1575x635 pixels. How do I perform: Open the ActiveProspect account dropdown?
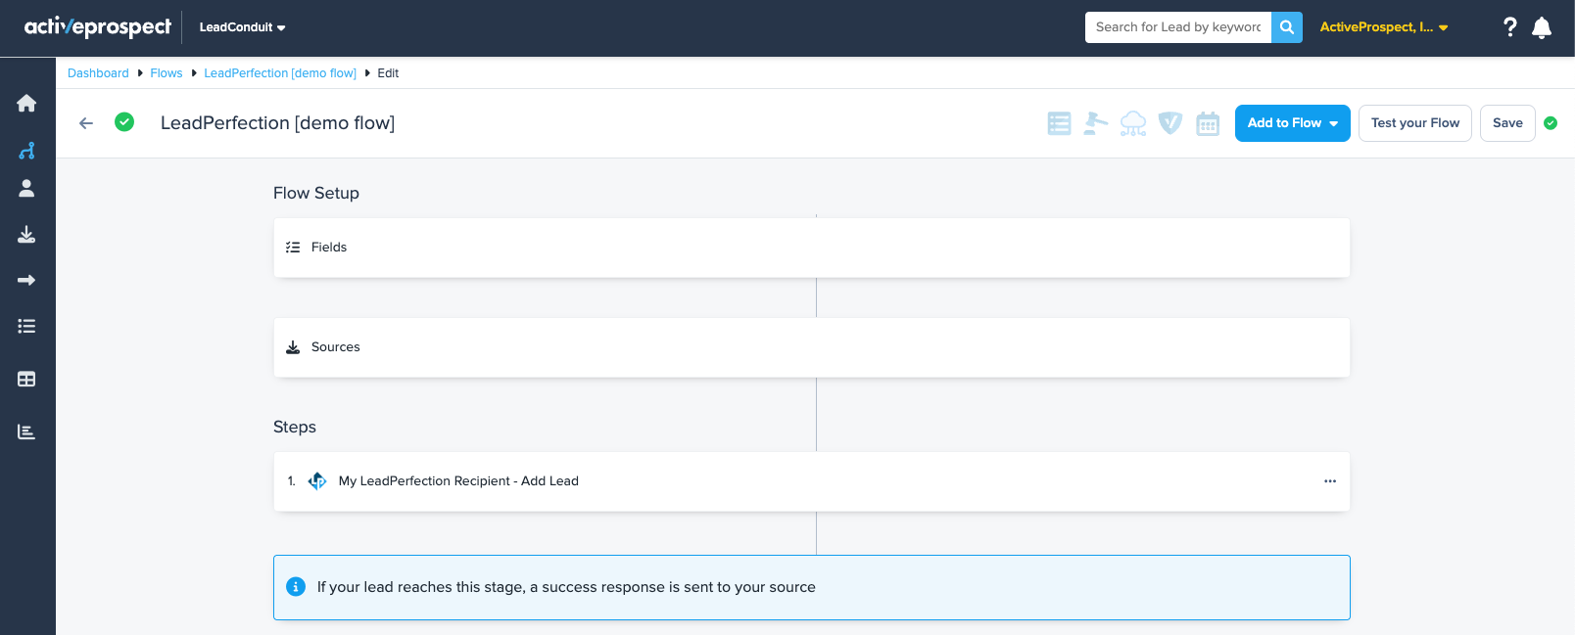[1383, 27]
